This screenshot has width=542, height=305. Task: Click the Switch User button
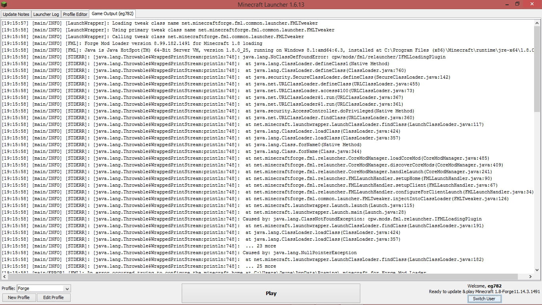click(x=484, y=299)
